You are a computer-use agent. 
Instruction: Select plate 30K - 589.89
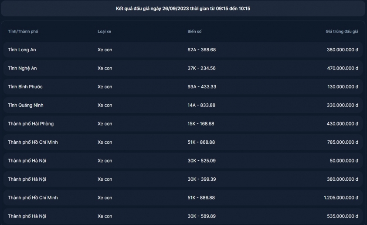click(x=201, y=216)
